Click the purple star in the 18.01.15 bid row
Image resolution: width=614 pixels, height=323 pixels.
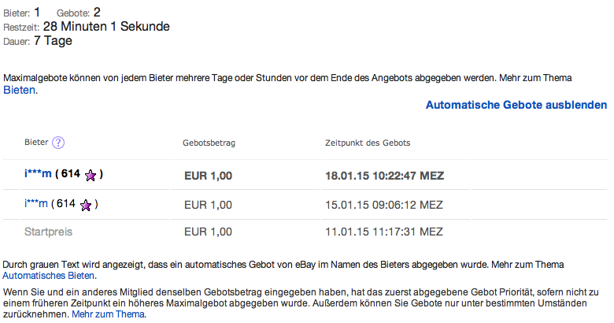tap(91, 176)
